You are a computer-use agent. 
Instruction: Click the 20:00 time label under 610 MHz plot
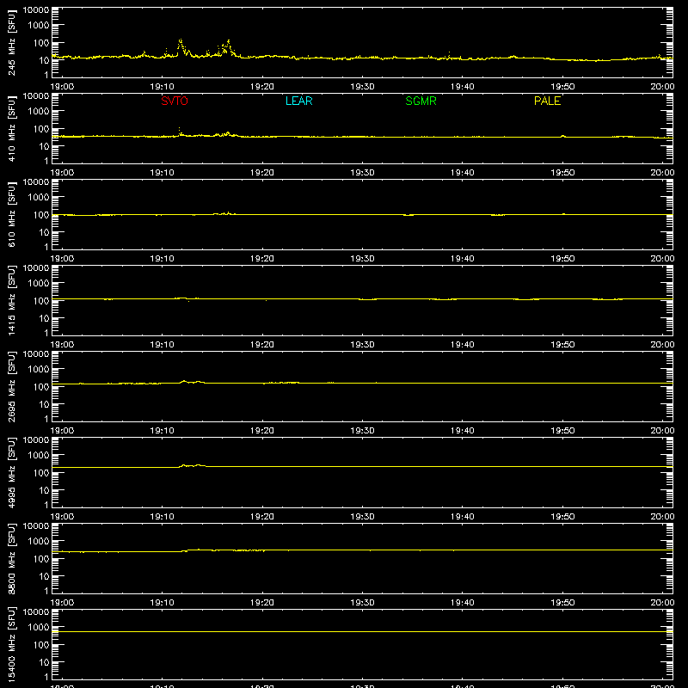point(662,259)
